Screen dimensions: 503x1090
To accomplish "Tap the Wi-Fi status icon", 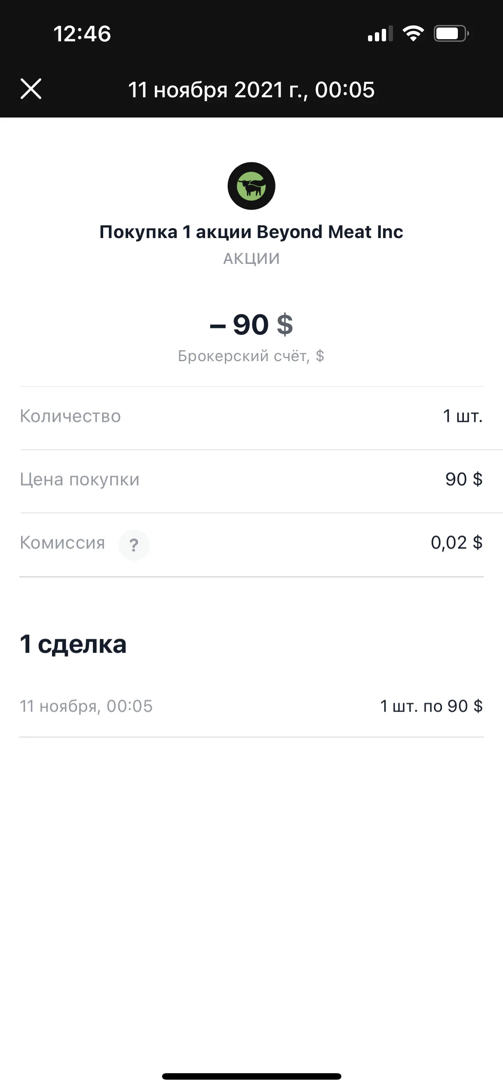I will [413, 33].
